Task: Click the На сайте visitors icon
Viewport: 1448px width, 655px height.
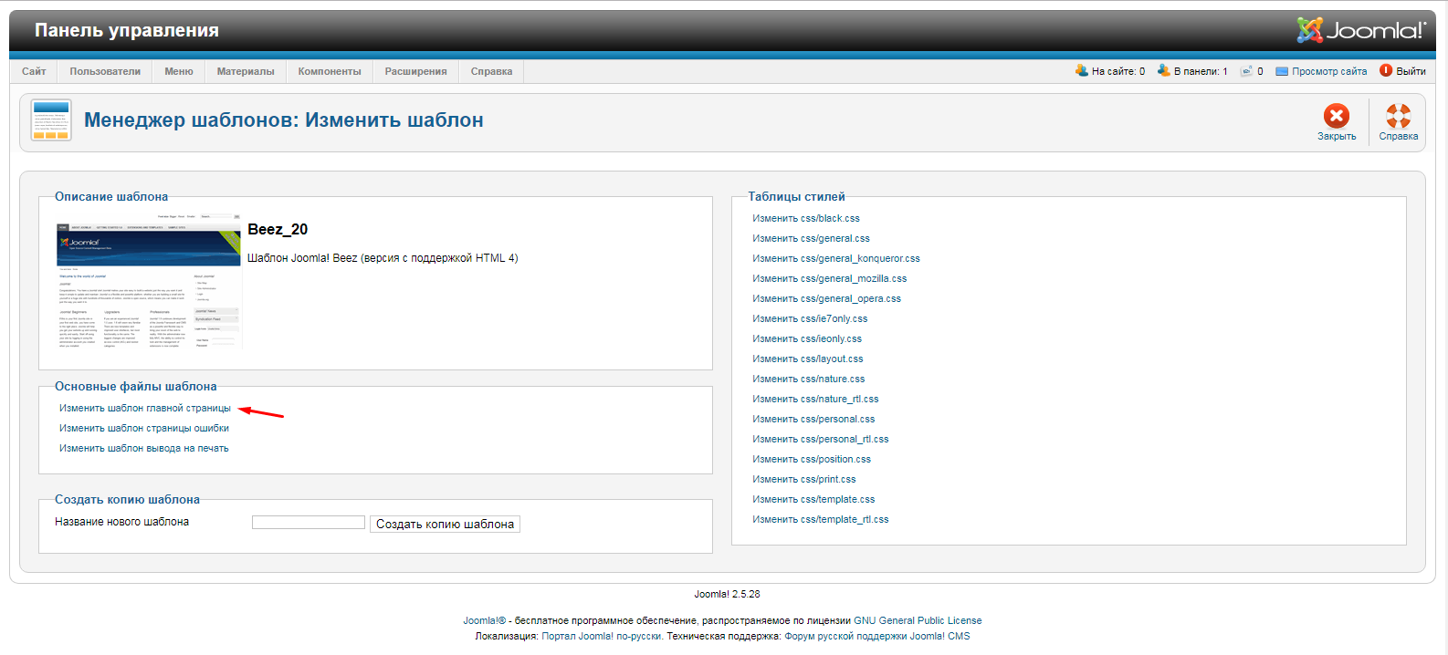Action: (x=1082, y=70)
